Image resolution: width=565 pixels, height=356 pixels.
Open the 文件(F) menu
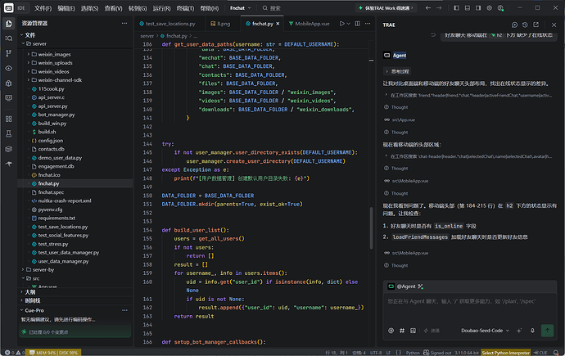coord(43,8)
